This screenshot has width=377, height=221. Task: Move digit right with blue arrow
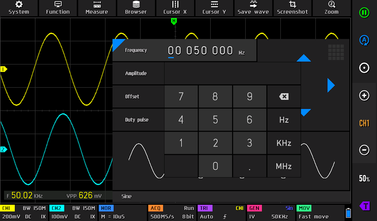click(x=331, y=85)
